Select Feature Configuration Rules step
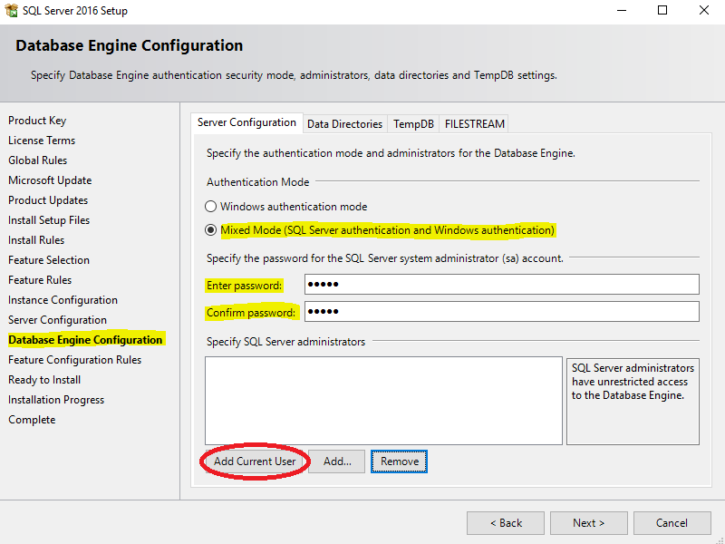The height and width of the screenshot is (544, 725). click(x=75, y=359)
